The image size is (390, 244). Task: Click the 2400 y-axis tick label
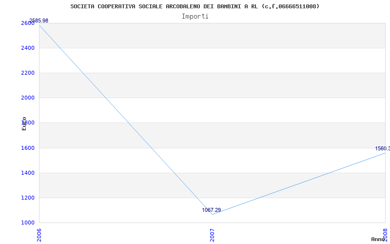(x=27, y=48)
